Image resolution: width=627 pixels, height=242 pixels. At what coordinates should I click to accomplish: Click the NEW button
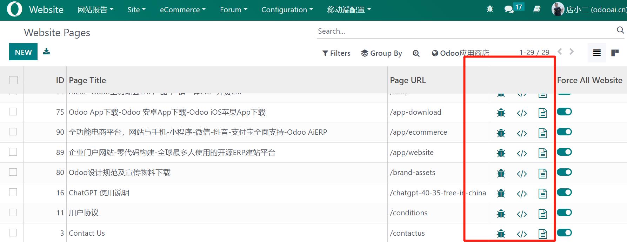click(23, 52)
